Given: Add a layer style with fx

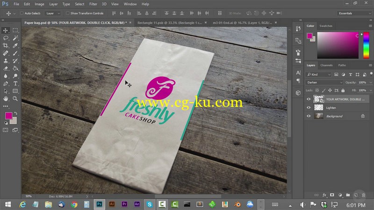Looking at the screenshot, I should (324, 195).
